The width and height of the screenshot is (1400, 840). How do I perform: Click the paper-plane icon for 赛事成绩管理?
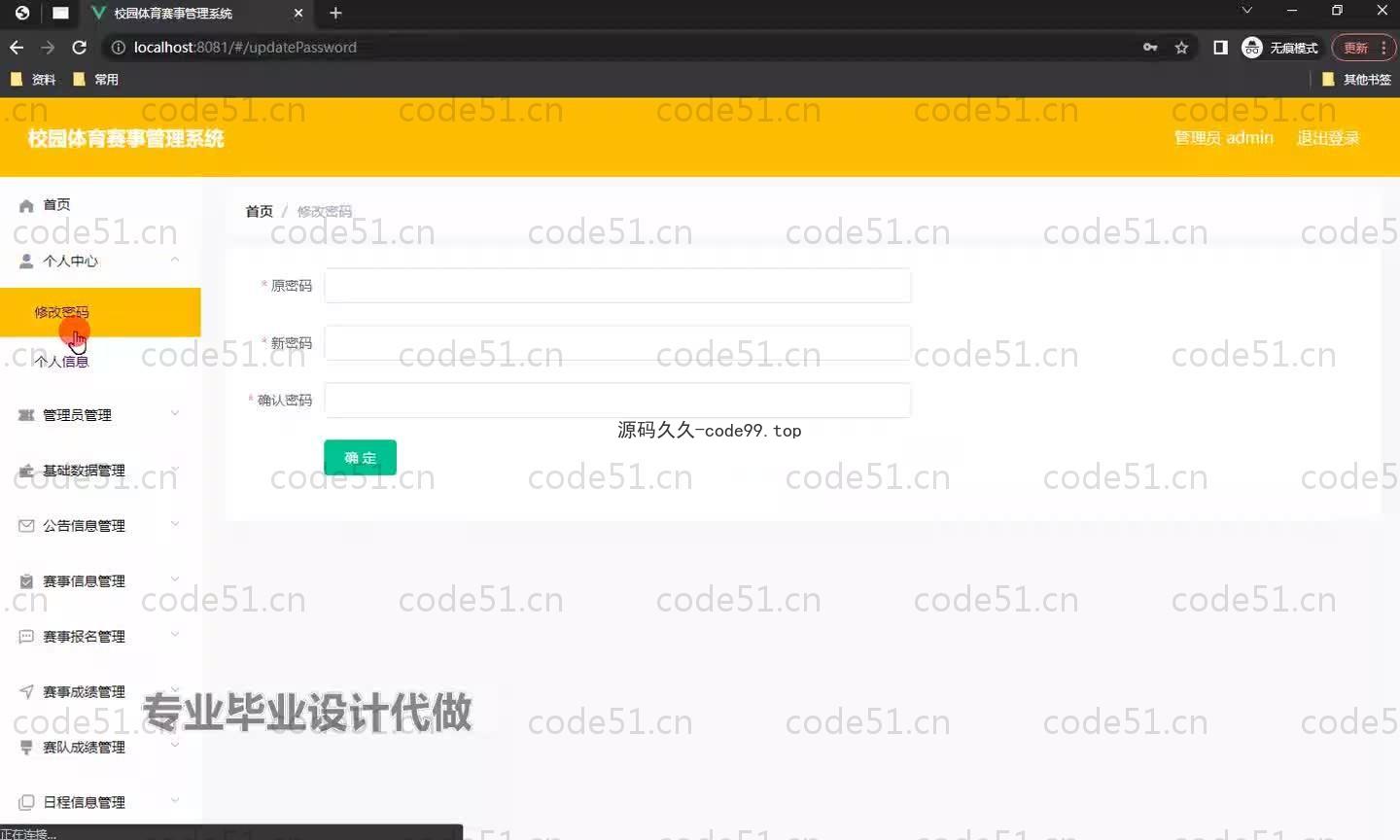tap(26, 692)
